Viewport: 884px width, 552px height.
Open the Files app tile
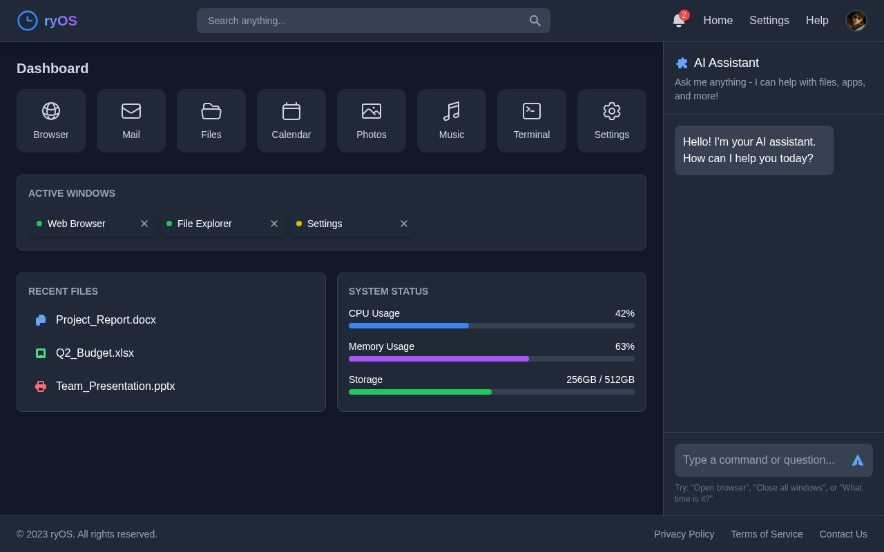tap(211, 121)
